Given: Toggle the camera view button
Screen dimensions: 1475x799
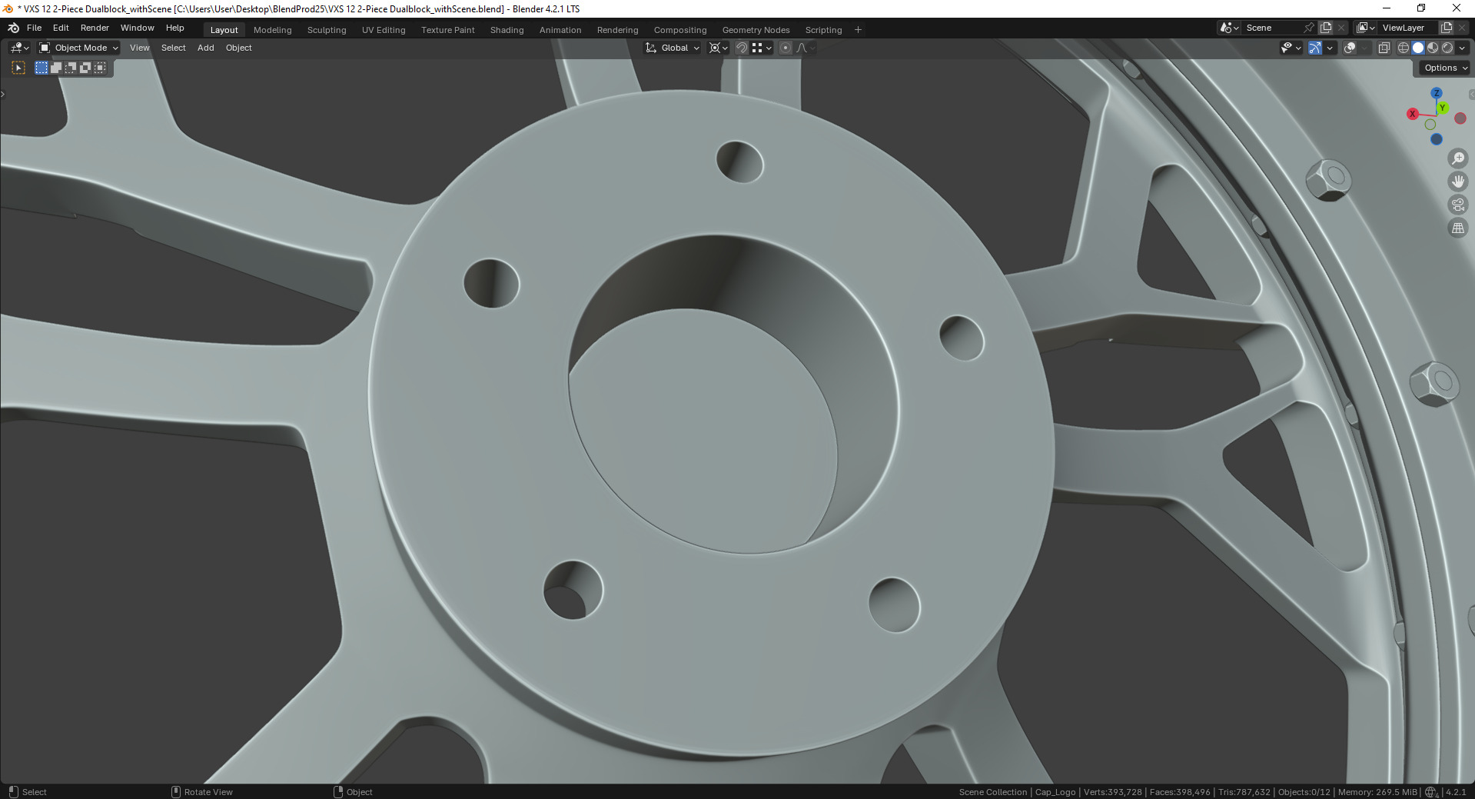Looking at the screenshot, I should point(1458,205).
